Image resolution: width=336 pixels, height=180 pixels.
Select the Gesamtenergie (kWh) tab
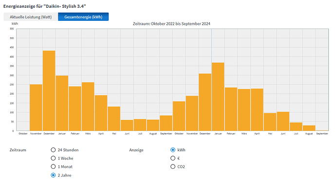(x=83, y=17)
